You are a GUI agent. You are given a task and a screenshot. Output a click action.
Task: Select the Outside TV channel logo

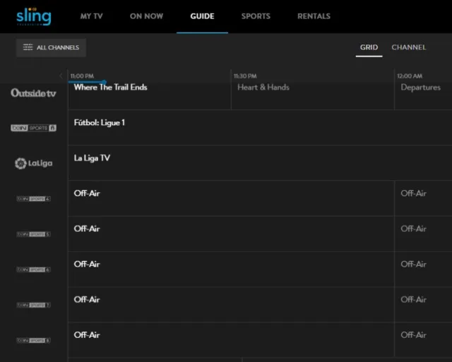[33, 93]
